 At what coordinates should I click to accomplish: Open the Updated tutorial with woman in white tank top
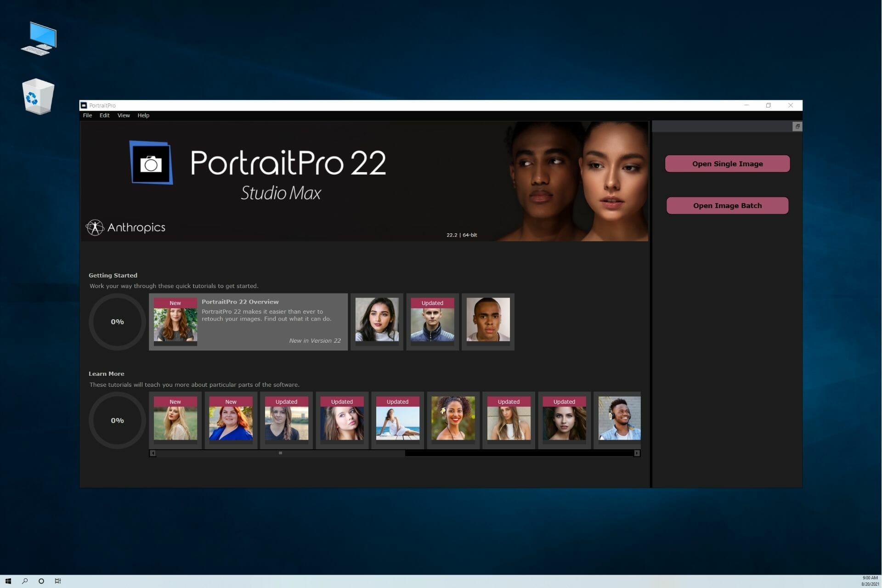click(509, 420)
